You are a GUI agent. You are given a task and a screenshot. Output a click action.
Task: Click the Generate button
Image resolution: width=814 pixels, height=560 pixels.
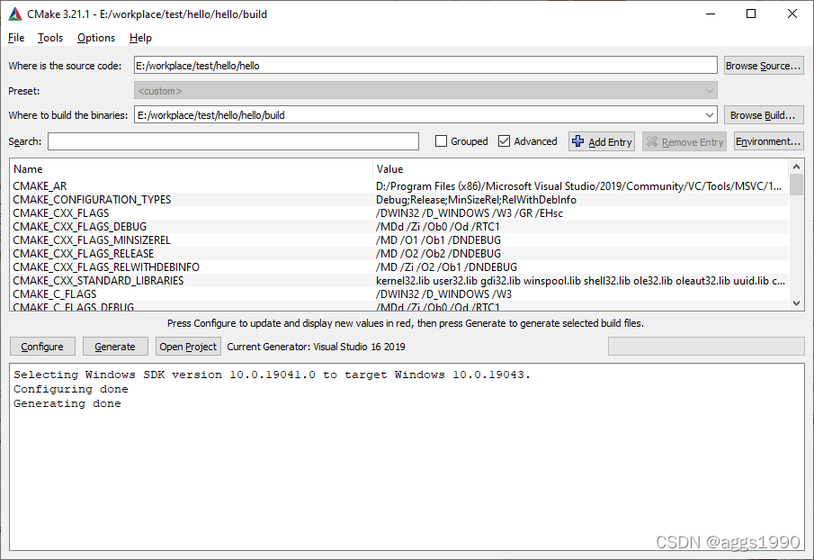click(x=115, y=347)
